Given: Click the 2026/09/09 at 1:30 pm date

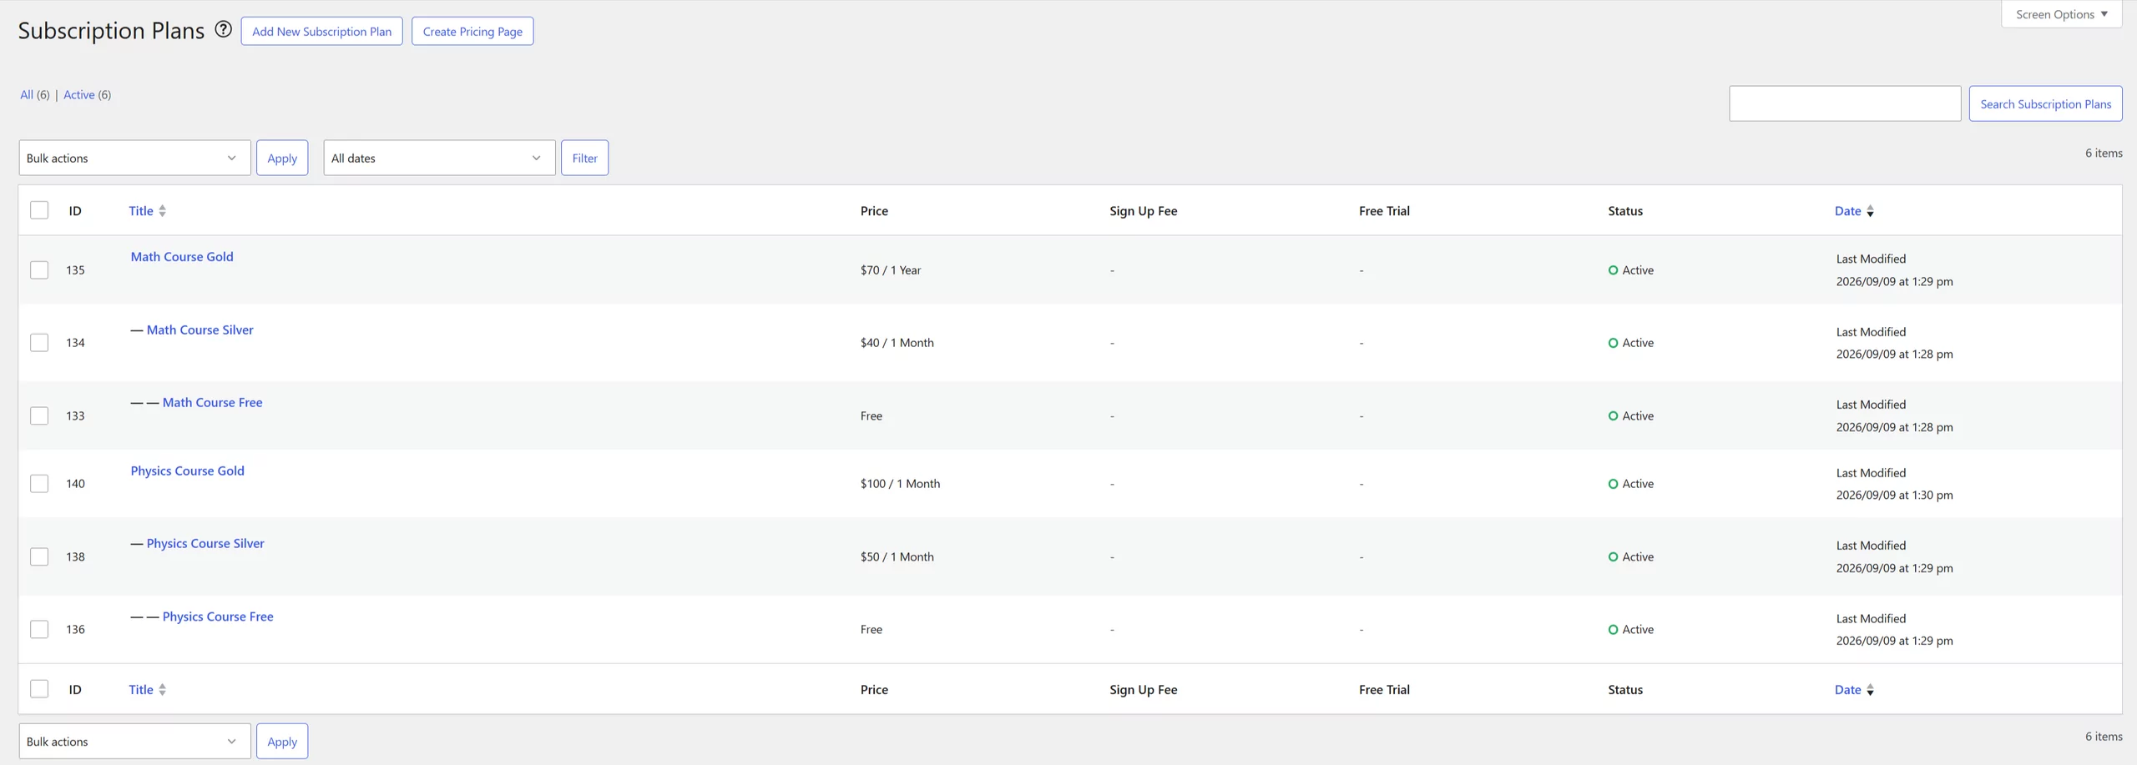Looking at the screenshot, I should tap(1894, 495).
